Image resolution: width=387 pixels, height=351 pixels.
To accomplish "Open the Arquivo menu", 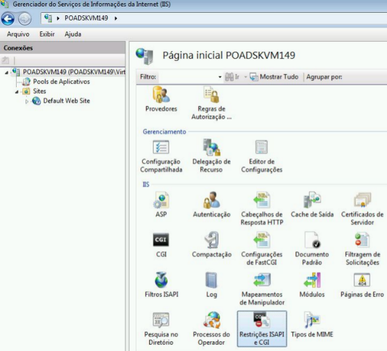I will point(18,34).
